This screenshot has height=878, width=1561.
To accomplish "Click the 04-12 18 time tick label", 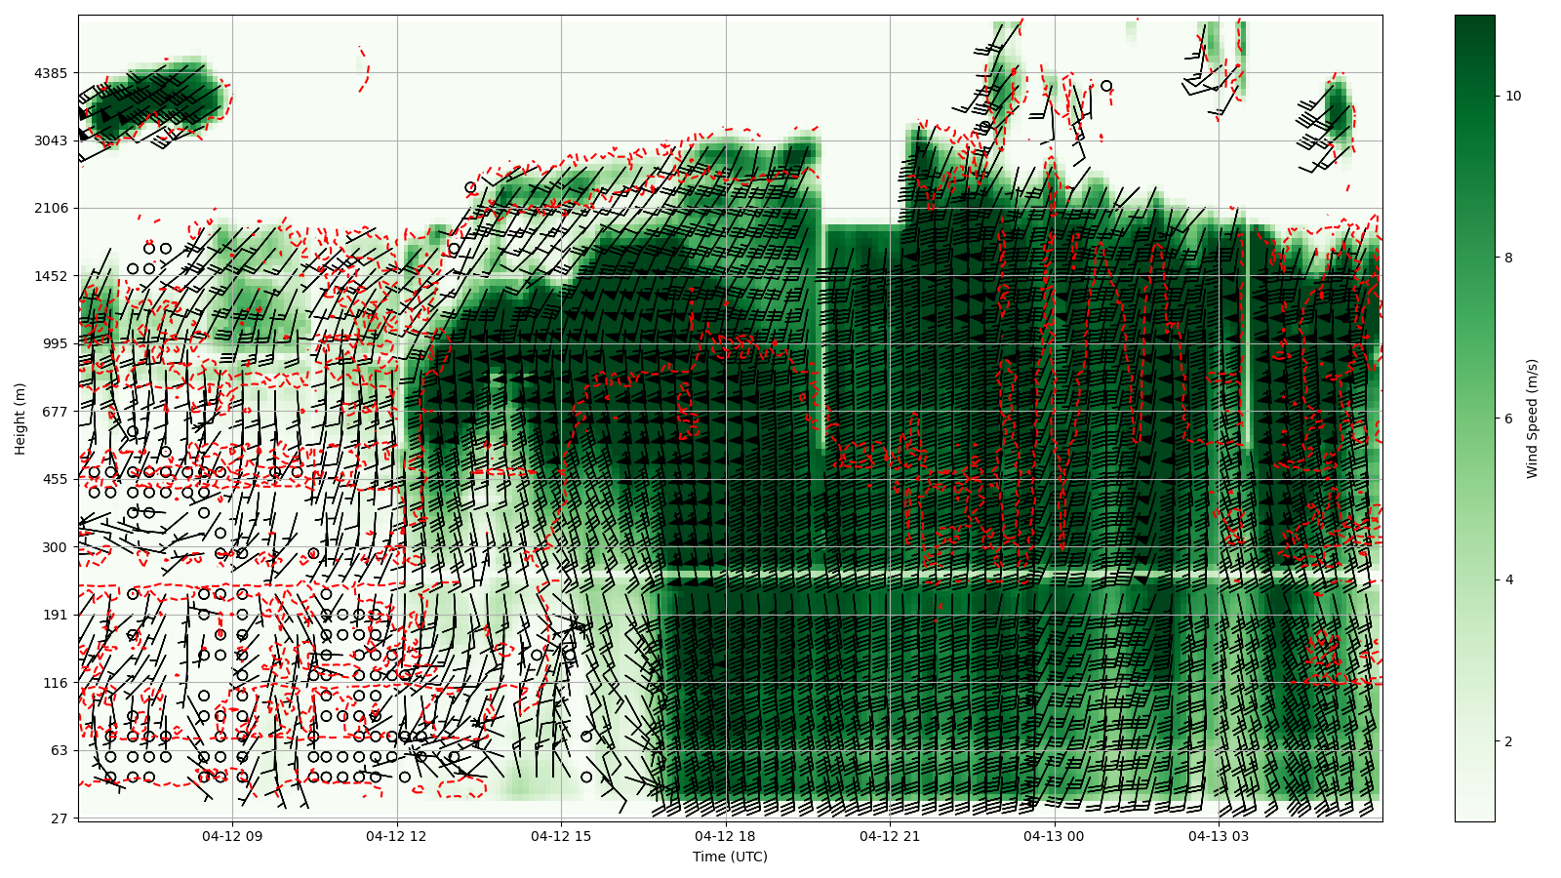I will pos(726,836).
